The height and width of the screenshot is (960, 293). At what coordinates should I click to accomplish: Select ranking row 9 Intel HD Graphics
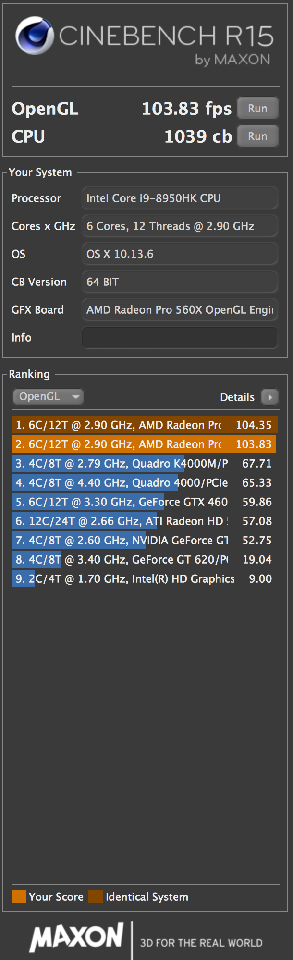point(145,578)
